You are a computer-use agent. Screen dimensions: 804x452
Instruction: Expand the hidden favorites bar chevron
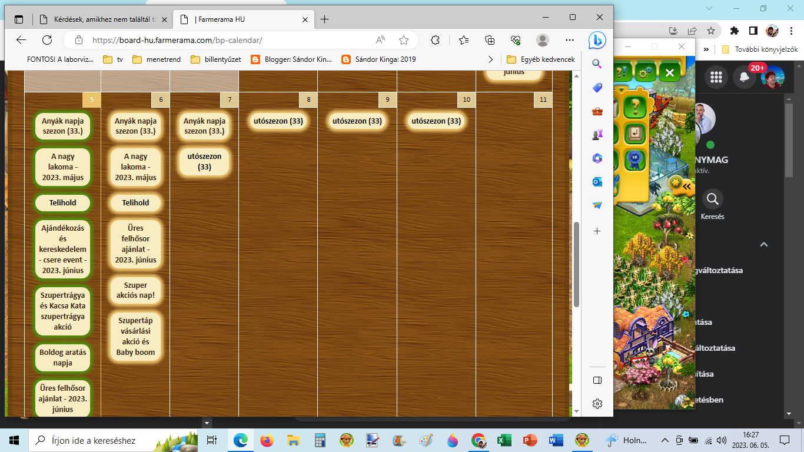tap(491, 59)
